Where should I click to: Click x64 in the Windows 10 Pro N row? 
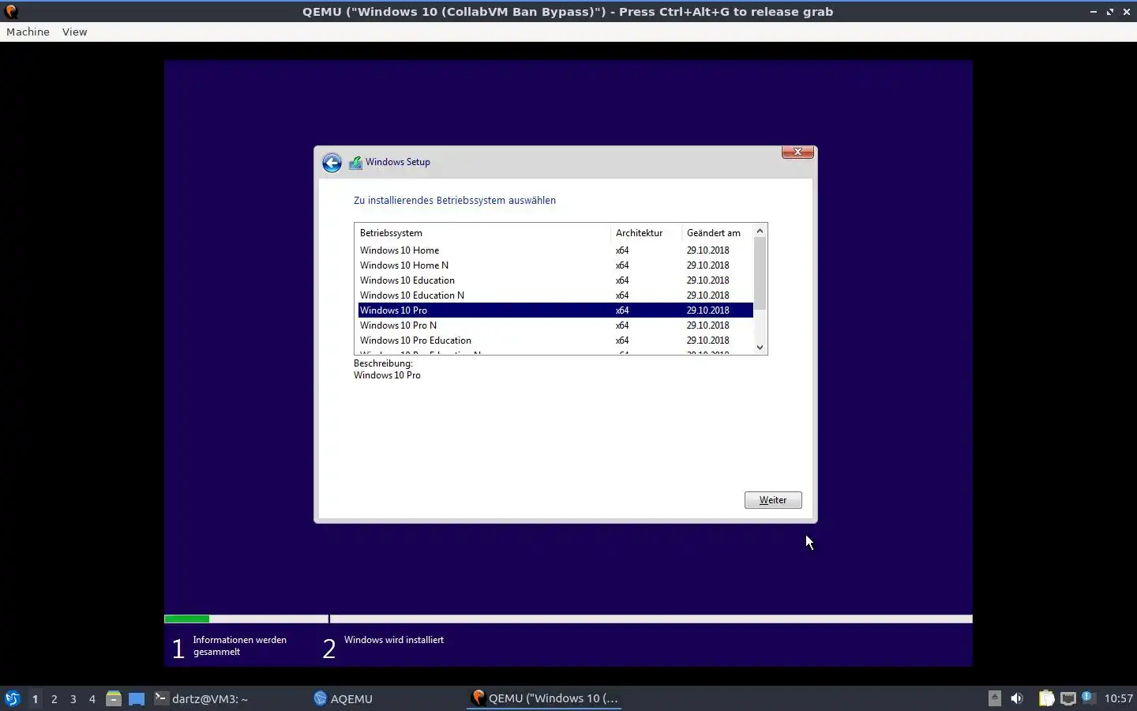[x=622, y=325]
